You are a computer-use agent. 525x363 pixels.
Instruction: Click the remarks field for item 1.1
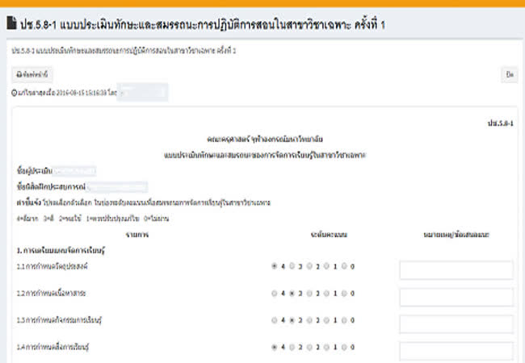point(456,271)
